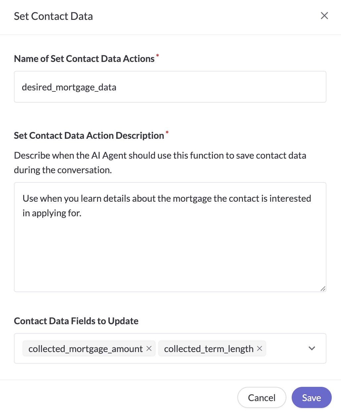Click the Save button

click(312, 397)
